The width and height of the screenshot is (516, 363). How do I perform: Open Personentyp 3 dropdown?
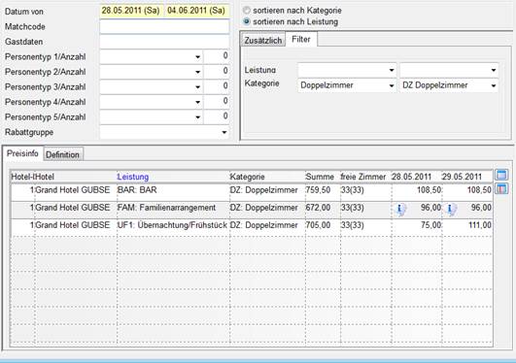[x=197, y=87]
